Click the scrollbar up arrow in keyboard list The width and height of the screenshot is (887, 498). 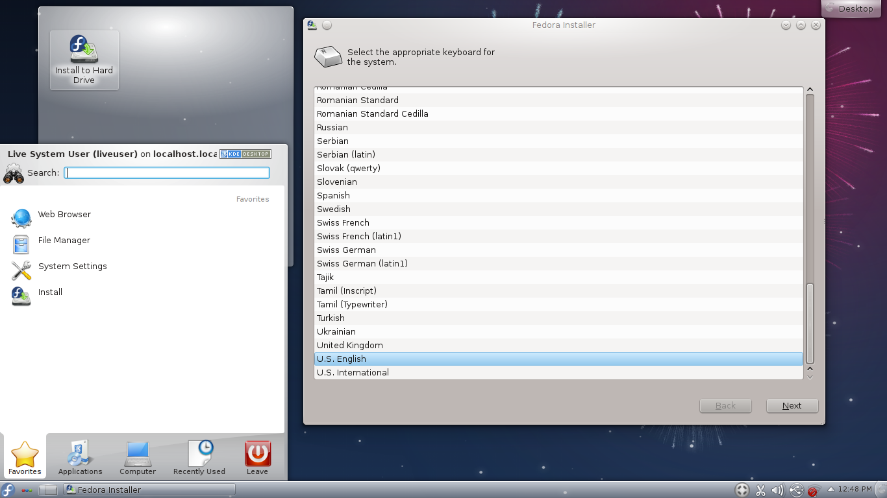(x=810, y=89)
